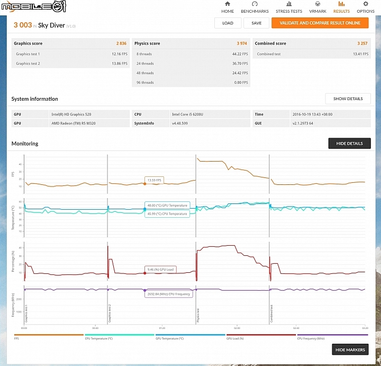The width and height of the screenshot is (381, 366).
Task: Click the HIDE MARKERS button
Action: pyautogui.click(x=350, y=350)
